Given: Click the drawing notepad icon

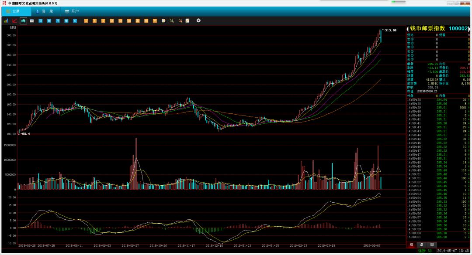Looking at the screenshot, I should 187,21.
